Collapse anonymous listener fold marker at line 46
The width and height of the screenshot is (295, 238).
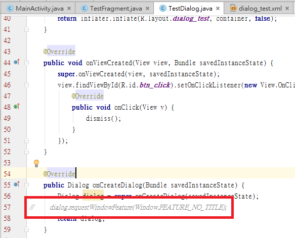click(26, 85)
